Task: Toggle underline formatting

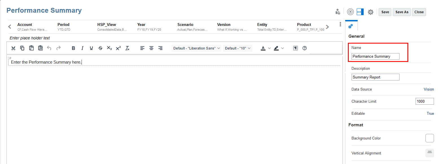Action: coord(91,48)
